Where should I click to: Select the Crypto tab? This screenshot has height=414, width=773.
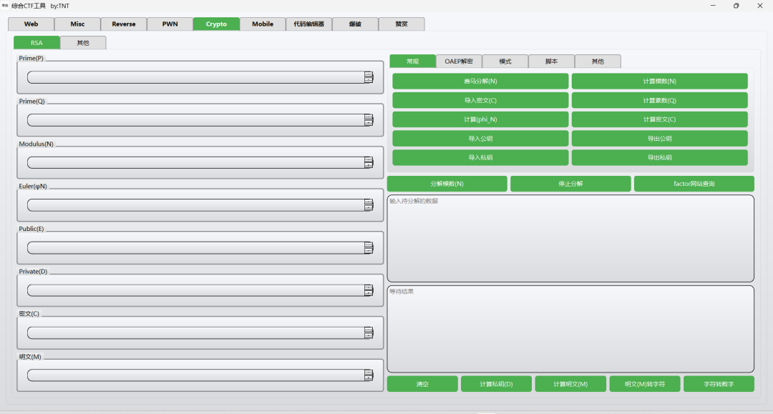[216, 24]
